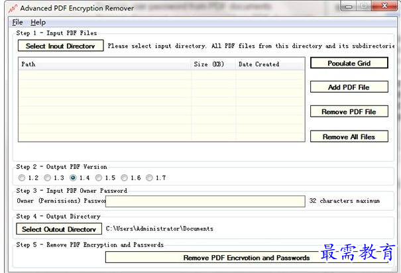Open the File menu

(17, 23)
